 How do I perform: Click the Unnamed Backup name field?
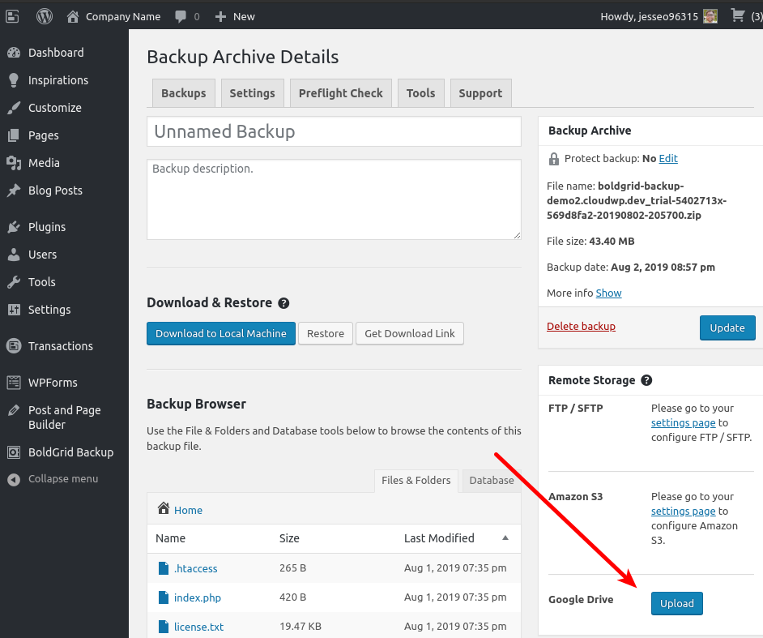coord(334,131)
